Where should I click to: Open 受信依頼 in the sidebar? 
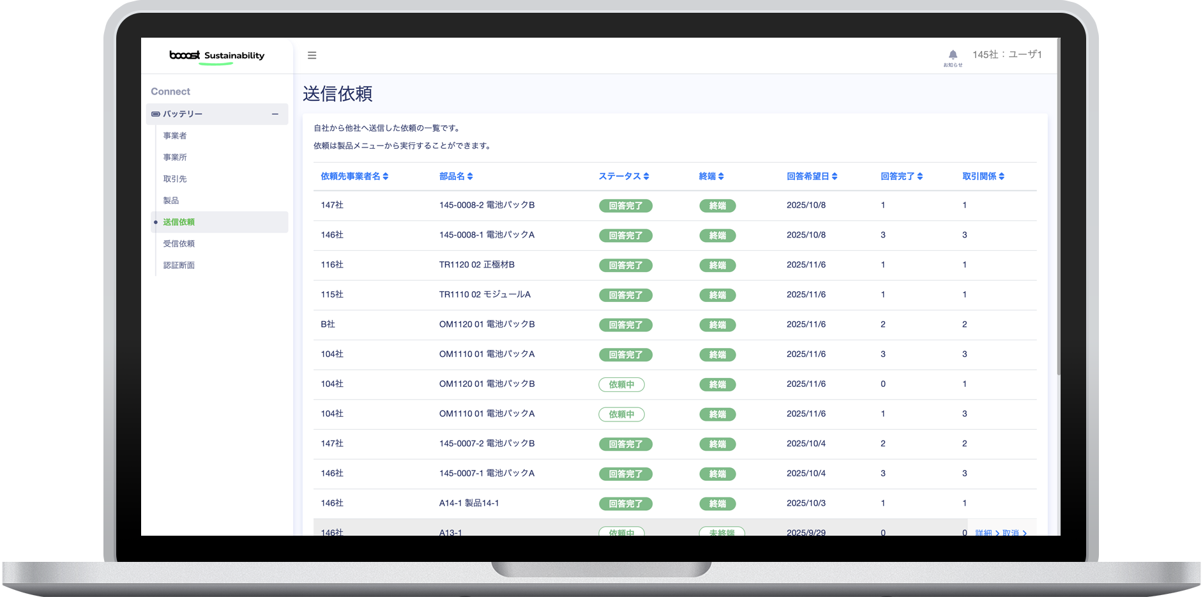tap(179, 244)
